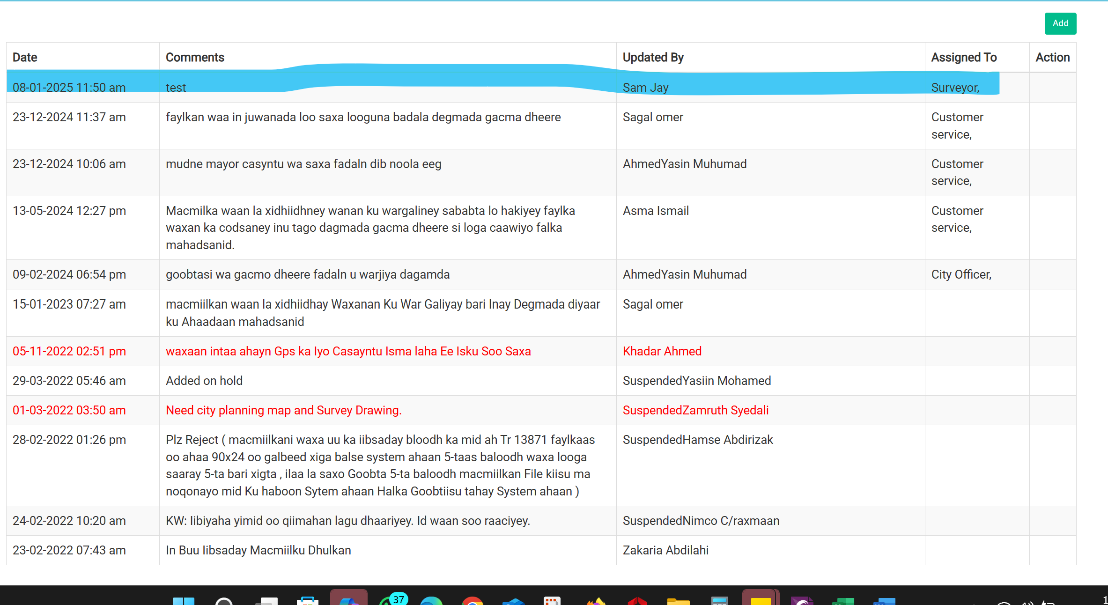1108x605 pixels.
Task: Click the comment starting 'Plz Reject ( macmiilkani'
Action: (x=380, y=465)
